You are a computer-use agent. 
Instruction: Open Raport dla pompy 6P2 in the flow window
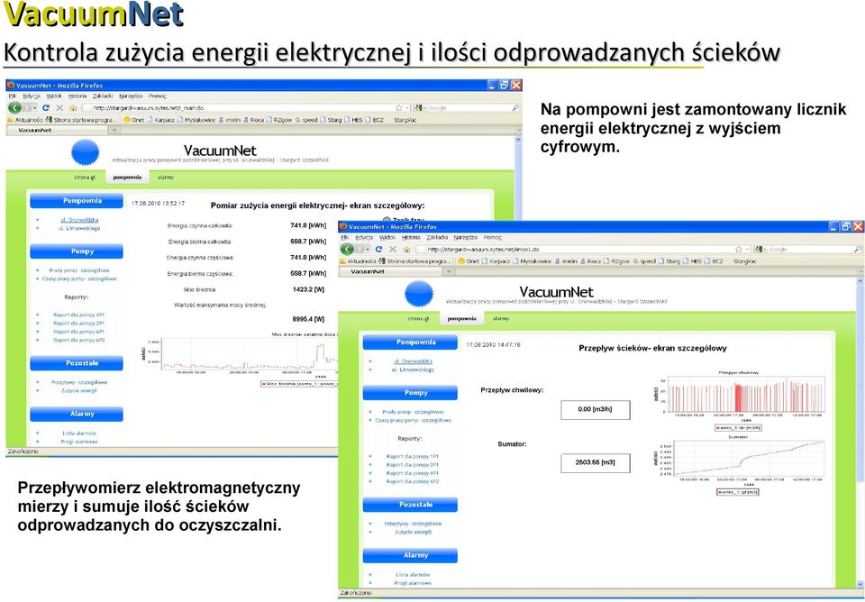413,482
